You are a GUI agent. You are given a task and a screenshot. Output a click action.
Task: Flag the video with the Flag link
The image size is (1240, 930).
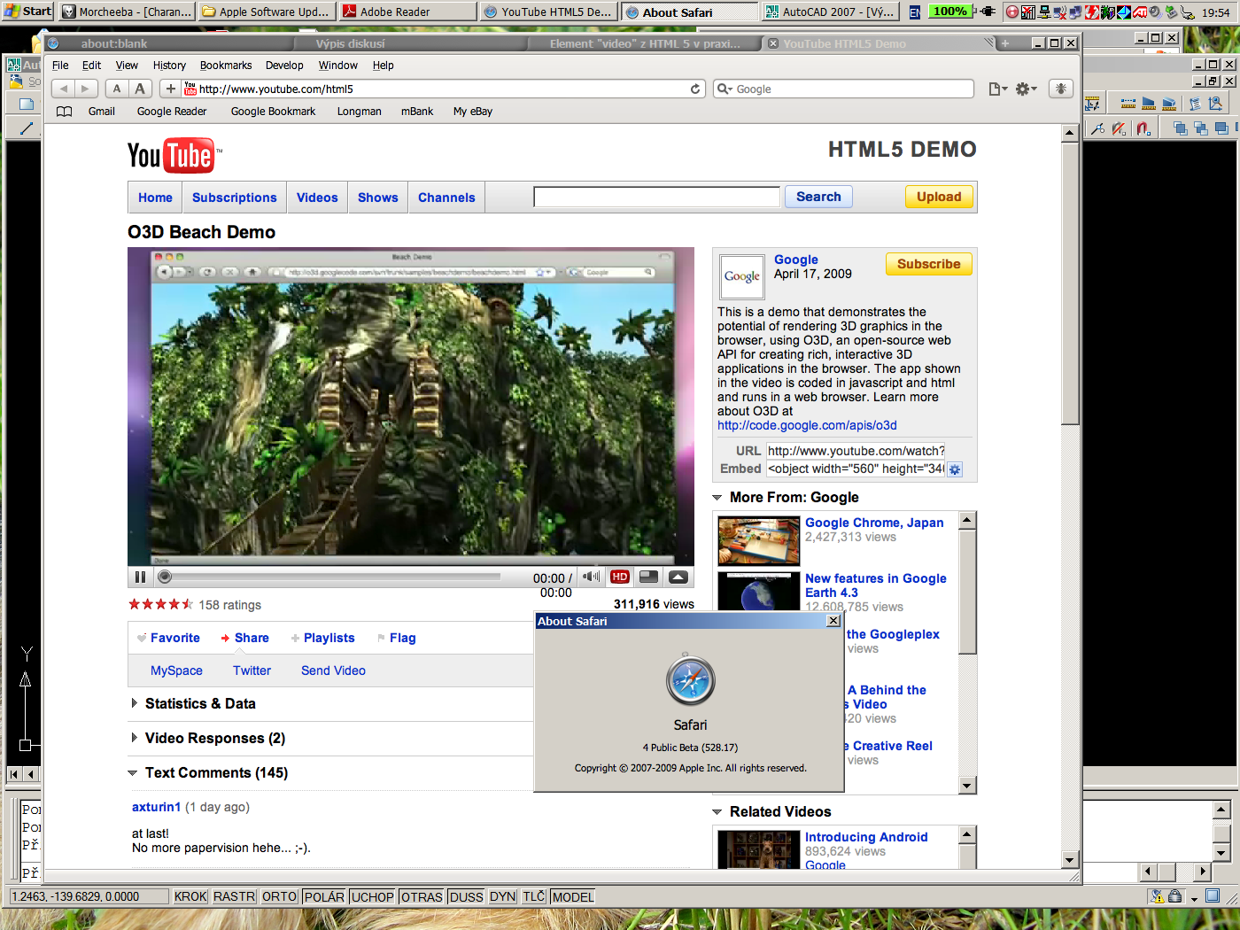402,638
